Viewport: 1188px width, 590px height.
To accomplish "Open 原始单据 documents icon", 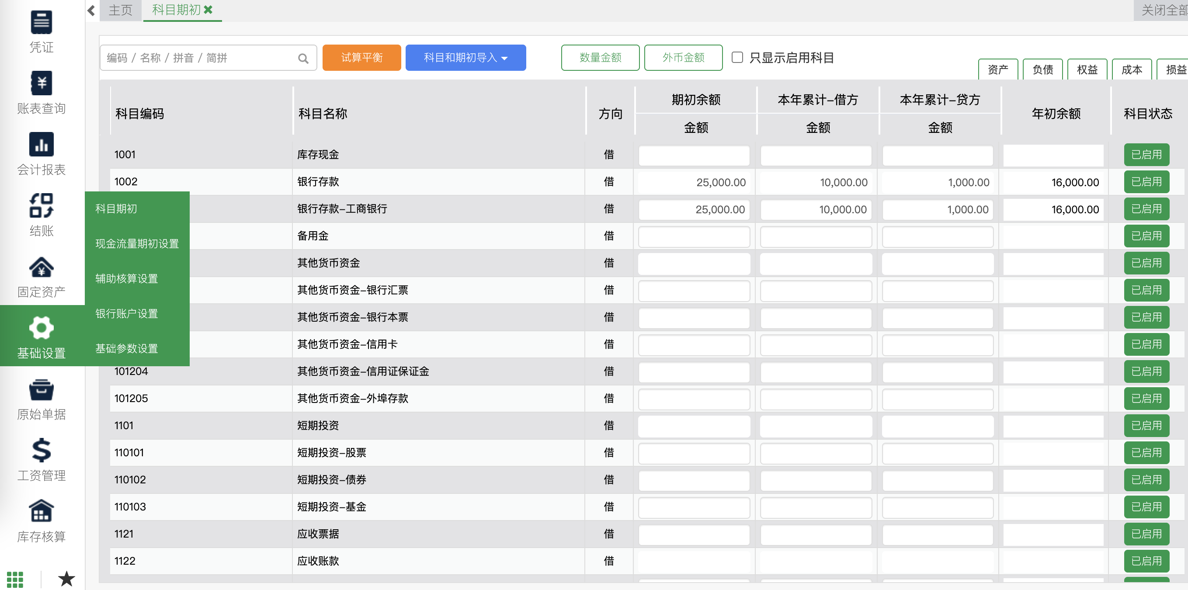I will pos(41,390).
